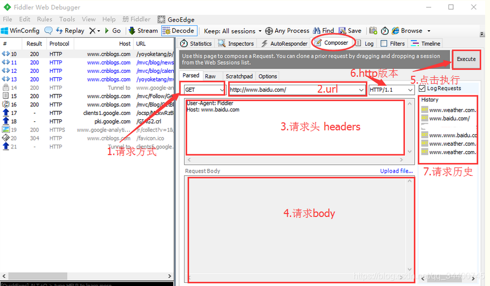Toggle Stream mode in toolbar
The height and width of the screenshot is (286, 490).
pos(144,31)
